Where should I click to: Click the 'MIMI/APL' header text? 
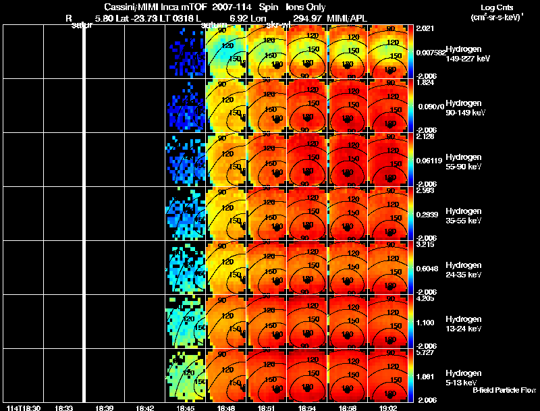pyautogui.click(x=347, y=18)
